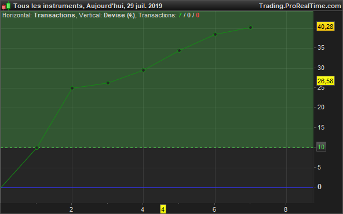The width and height of the screenshot is (343, 214).
Task: Click the 26,58 yellow cursor value label
Action: click(326, 81)
